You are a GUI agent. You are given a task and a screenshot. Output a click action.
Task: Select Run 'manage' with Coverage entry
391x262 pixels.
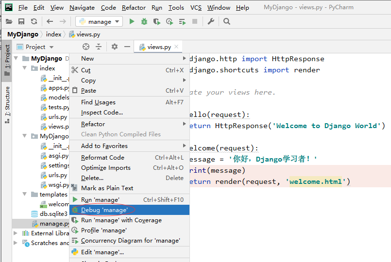[x=129, y=220]
